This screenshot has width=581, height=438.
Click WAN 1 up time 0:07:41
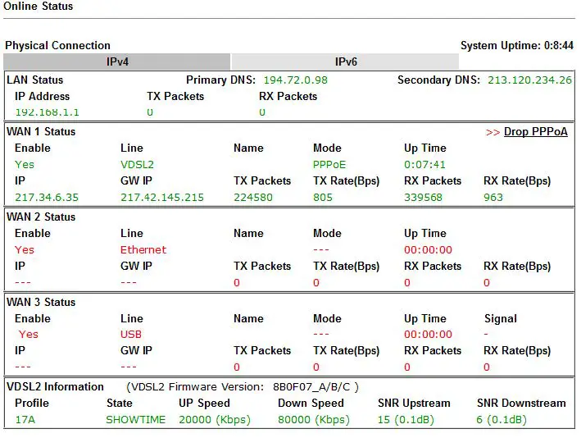click(x=424, y=165)
